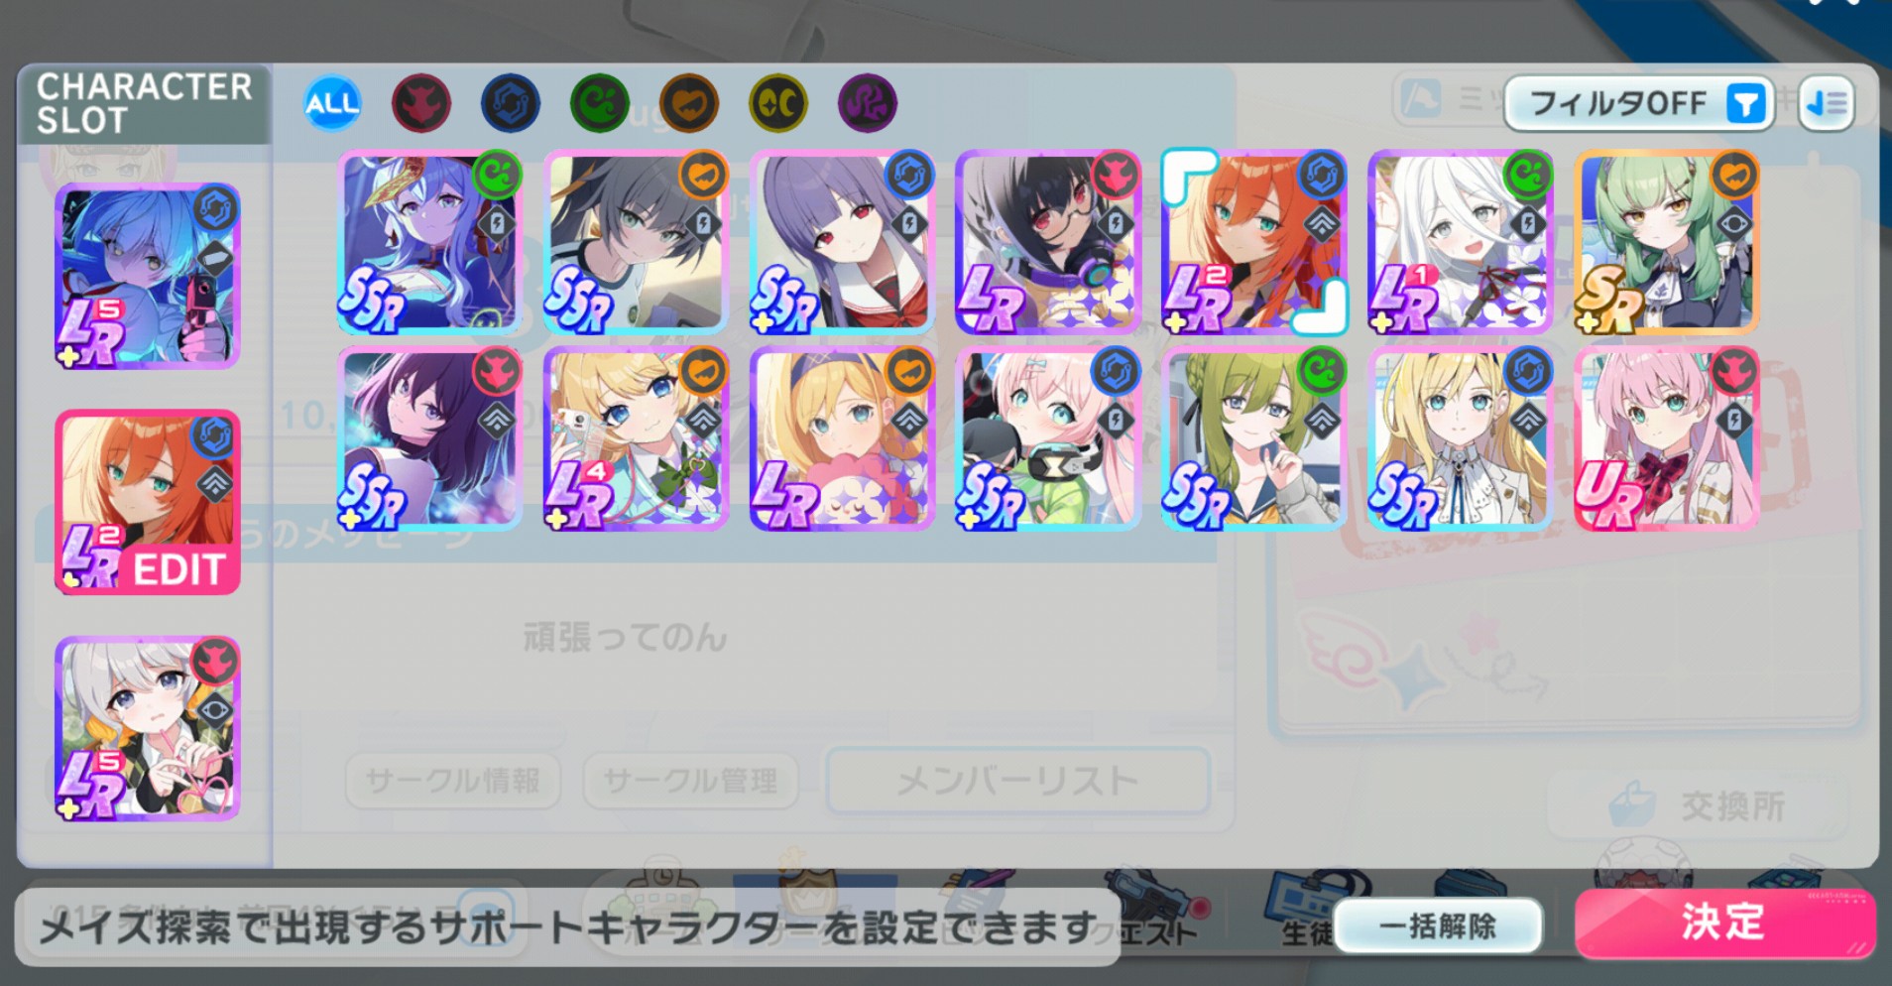Open the フィルタOFF filter dropdown
Image resolution: width=1892 pixels, height=986 pixels.
pyautogui.click(x=1639, y=103)
